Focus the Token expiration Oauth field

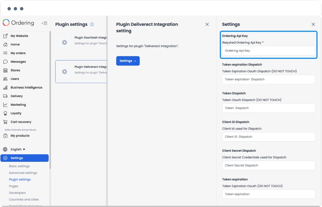pyautogui.click(x=268, y=194)
